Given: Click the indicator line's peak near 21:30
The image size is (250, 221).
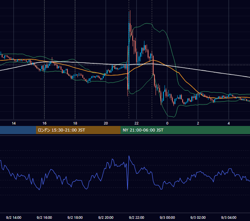Looking at the screenshot, I should 129,156.
